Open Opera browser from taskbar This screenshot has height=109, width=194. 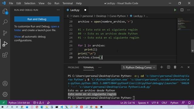pyautogui.click(x=37, y=107)
